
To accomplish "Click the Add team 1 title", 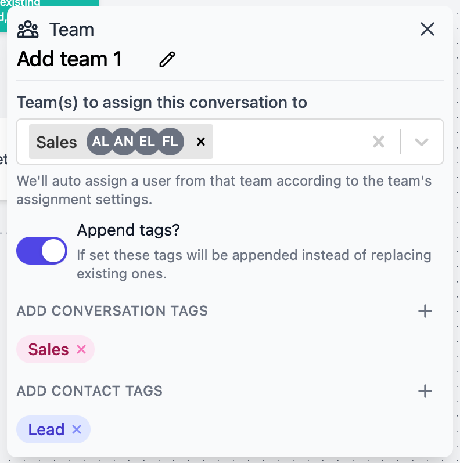I will [70, 59].
